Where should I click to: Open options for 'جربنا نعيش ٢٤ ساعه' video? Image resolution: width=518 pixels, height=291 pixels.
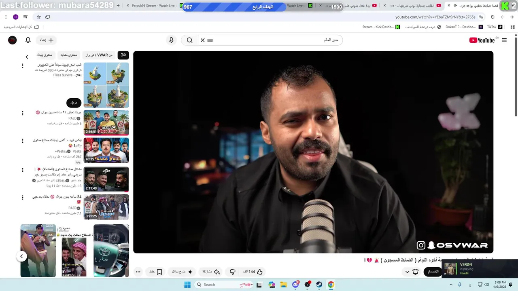[22, 113]
